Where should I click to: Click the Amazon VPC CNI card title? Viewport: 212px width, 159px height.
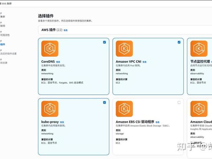[x=129, y=61]
